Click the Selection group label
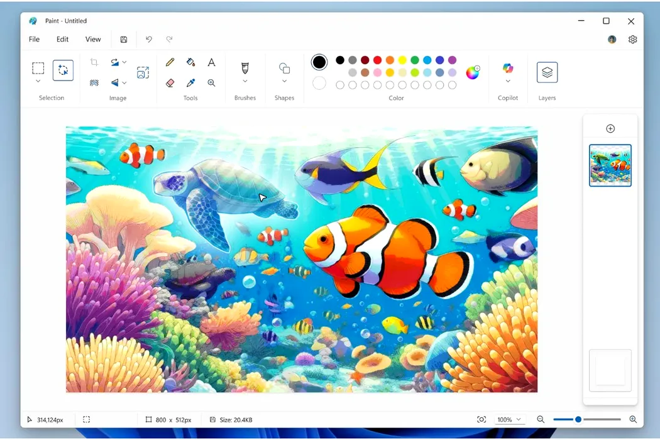660x440 pixels. pos(52,97)
